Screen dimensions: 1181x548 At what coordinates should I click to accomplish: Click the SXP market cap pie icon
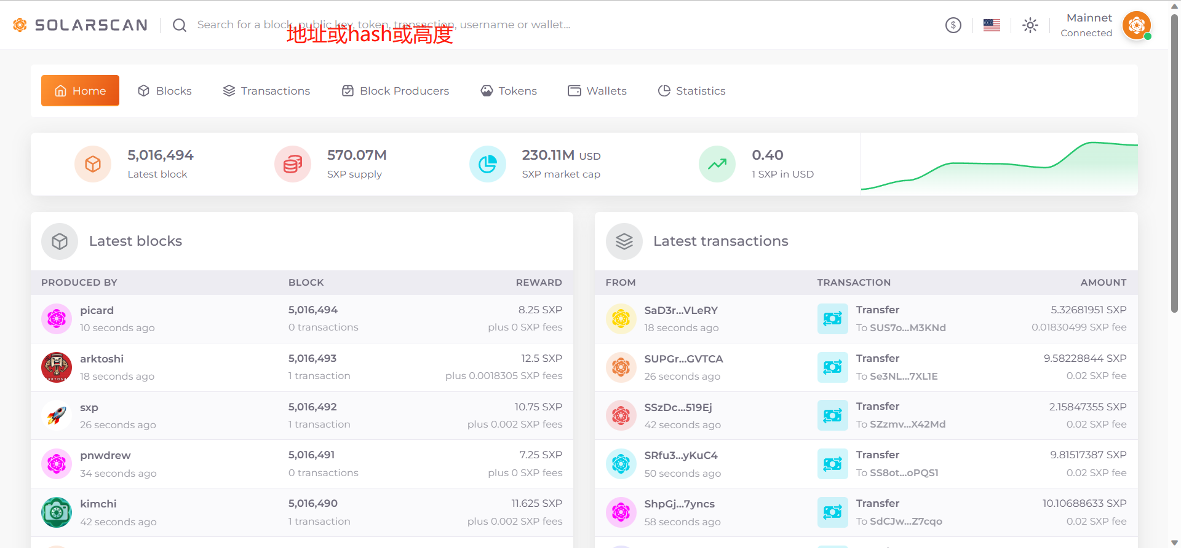pos(488,164)
